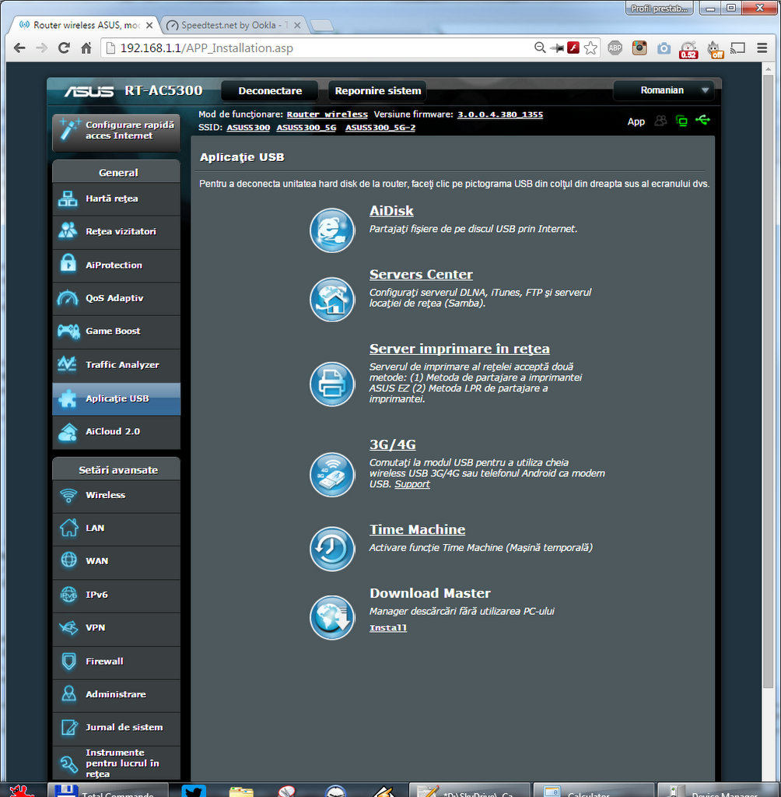Open the Chrome menu hamburger icon

[762, 47]
